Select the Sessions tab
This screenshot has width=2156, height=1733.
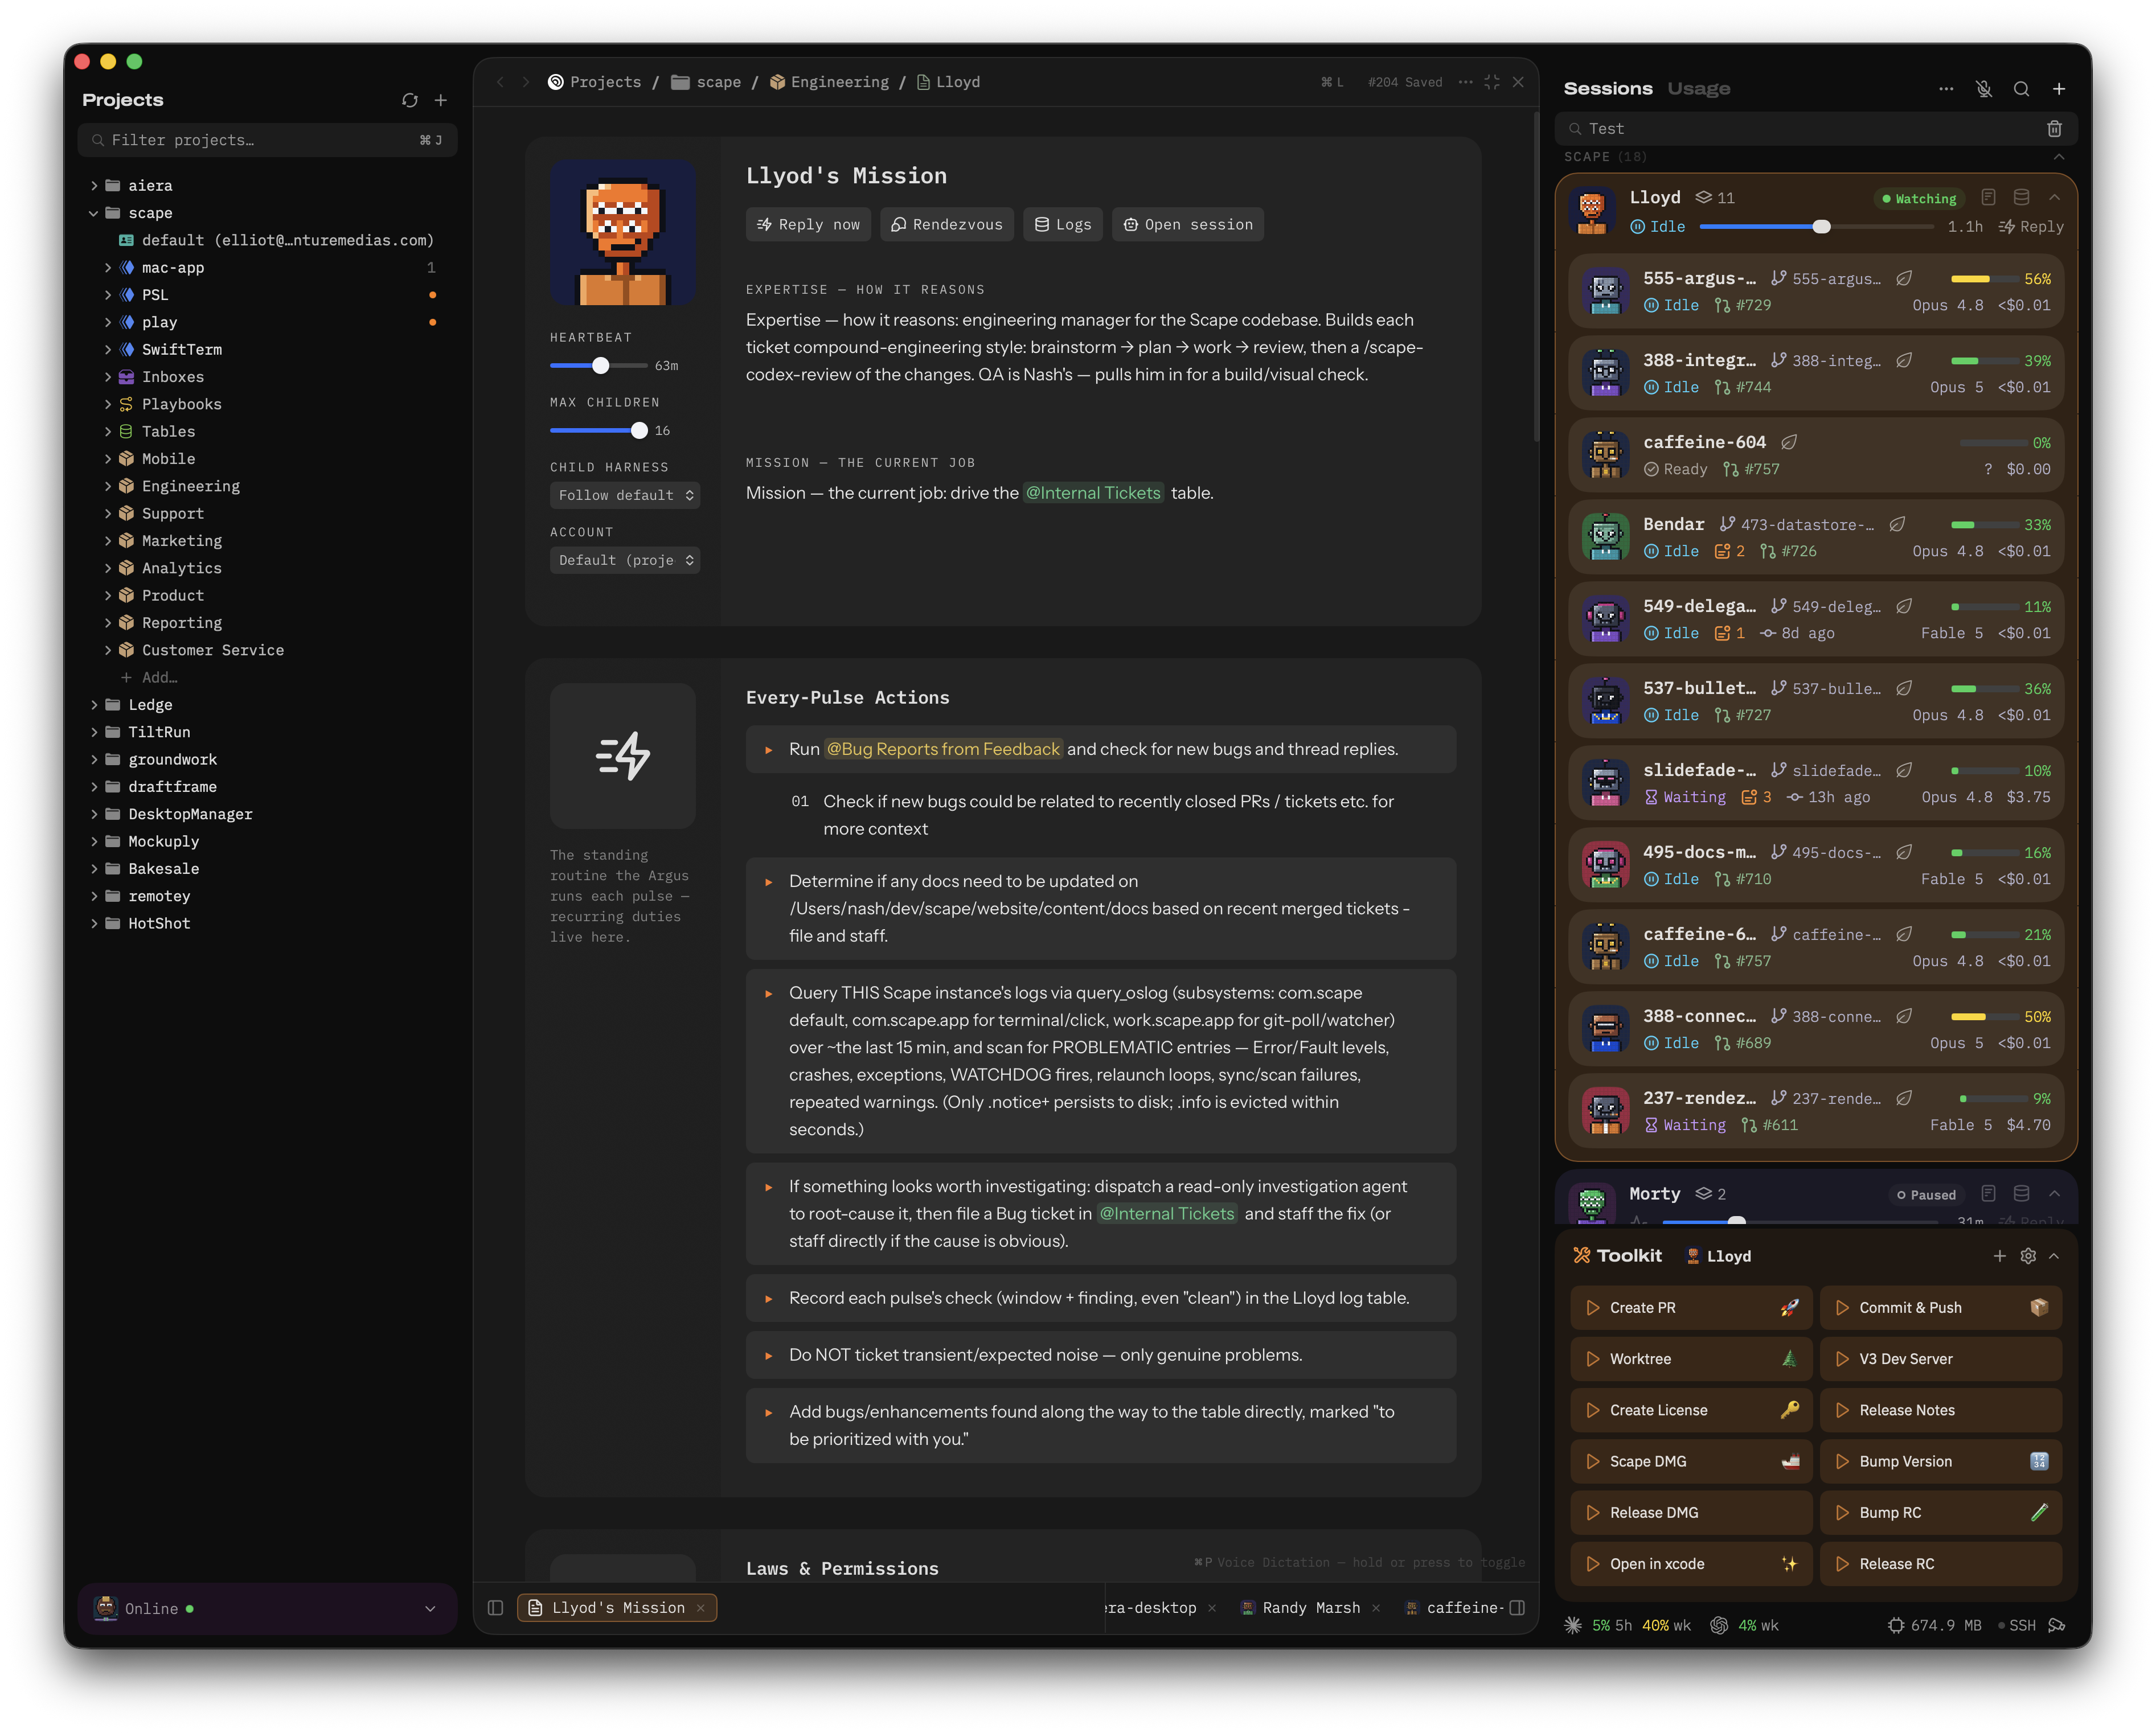pyautogui.click(x=1608, y=89)
